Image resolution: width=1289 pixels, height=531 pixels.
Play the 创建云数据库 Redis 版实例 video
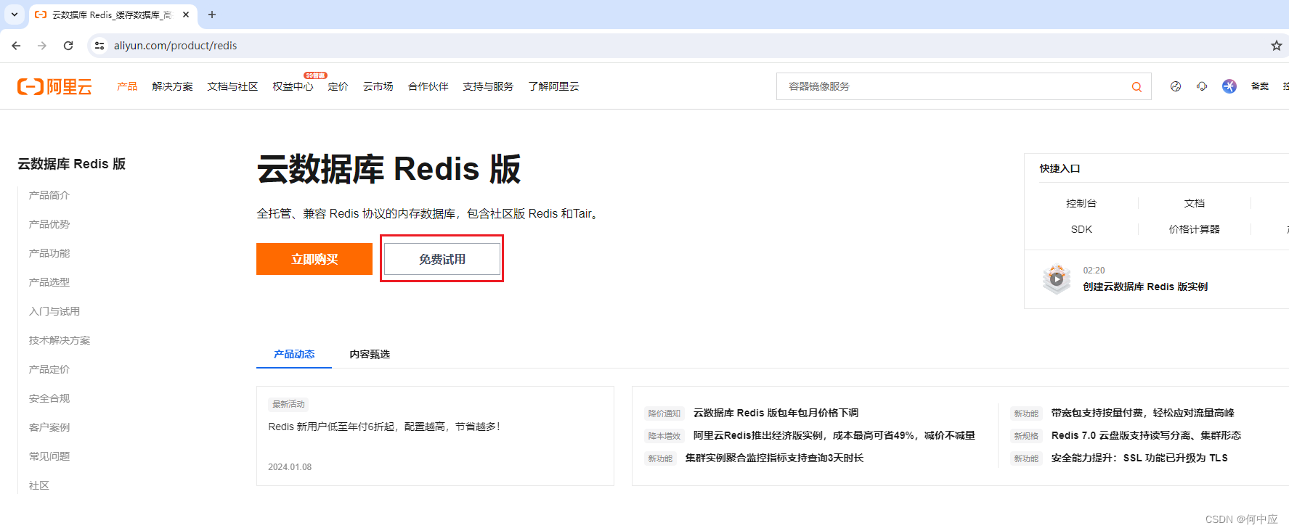coord(1057,279)
